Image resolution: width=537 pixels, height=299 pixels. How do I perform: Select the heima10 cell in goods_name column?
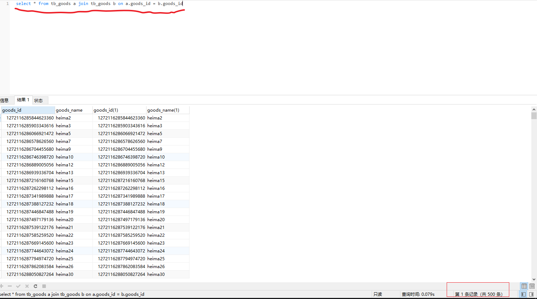point(65,157)
